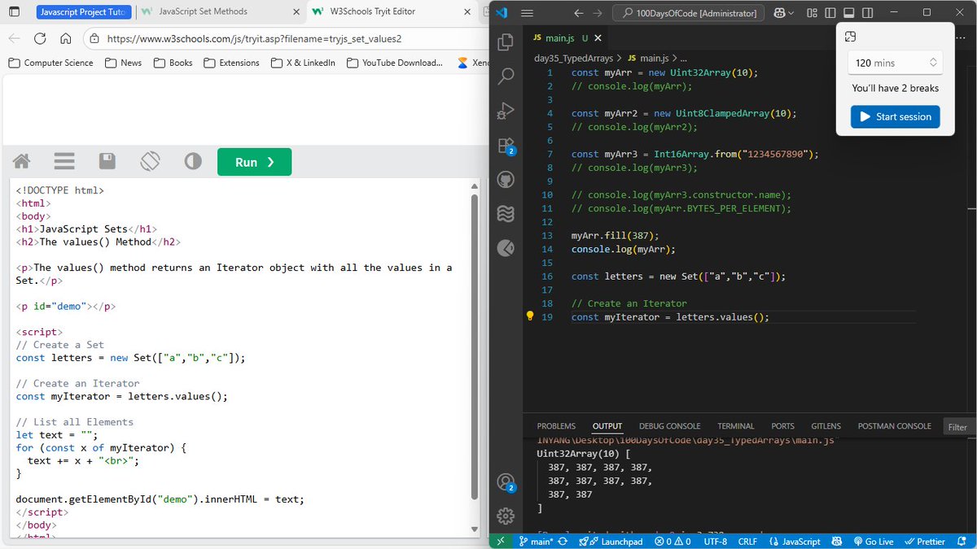Show errors and warnings count in status bar
The width and height of the screenshot is (977, 549).
click(673, 542)
